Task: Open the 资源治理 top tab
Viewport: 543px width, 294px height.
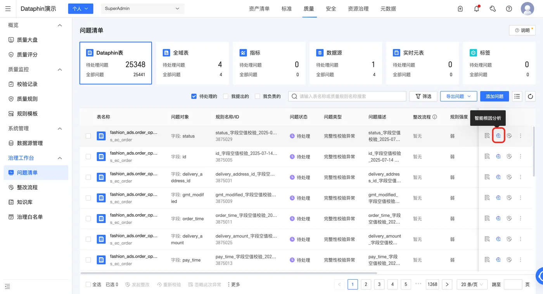Action: (x=358, y=9)
